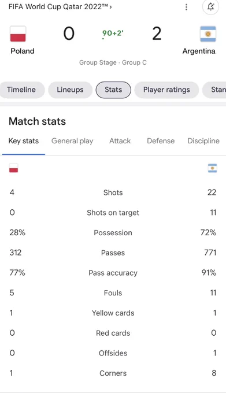This screenshot has height=393, width=226.
Task: Show Defense statistics
Action: pyautogui.click(x=161, y=141)
